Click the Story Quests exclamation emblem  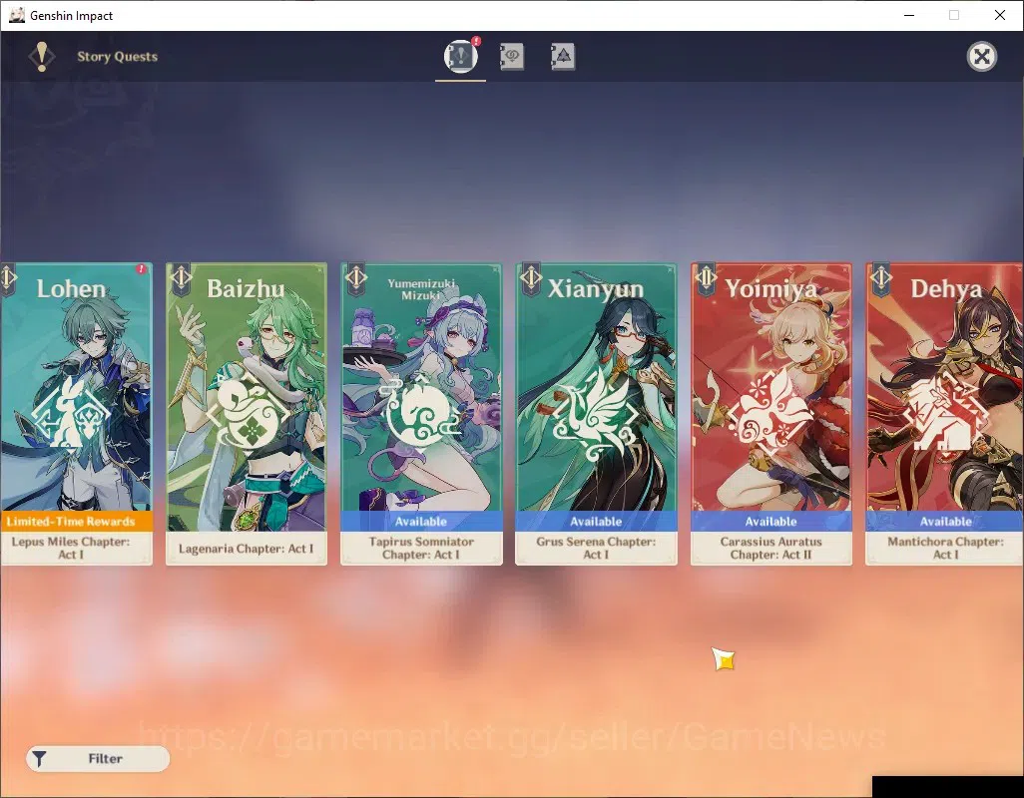[x=41, y=57]
